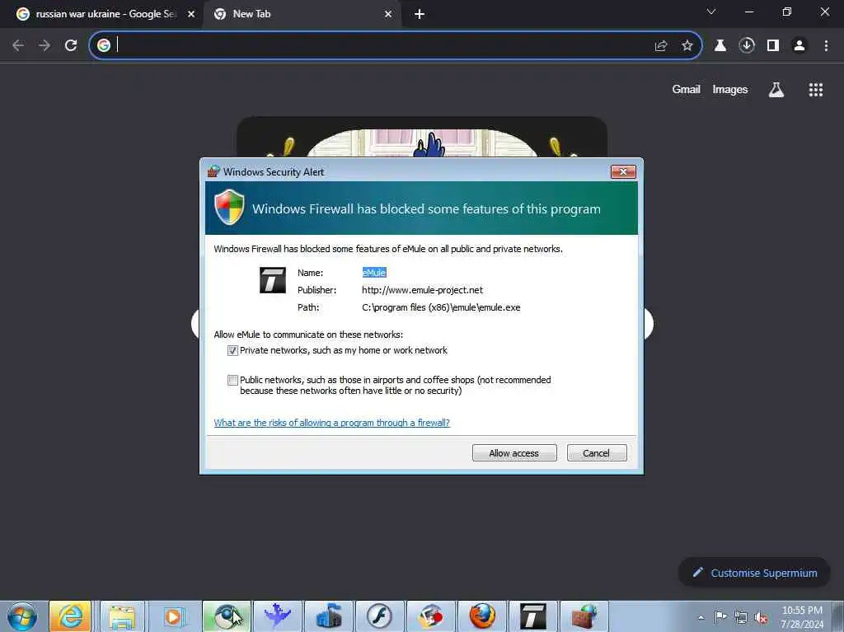The height and width of the screenshot is (632, 844).
Task: Toggle the side panel icon
Action: pos(773,46)
